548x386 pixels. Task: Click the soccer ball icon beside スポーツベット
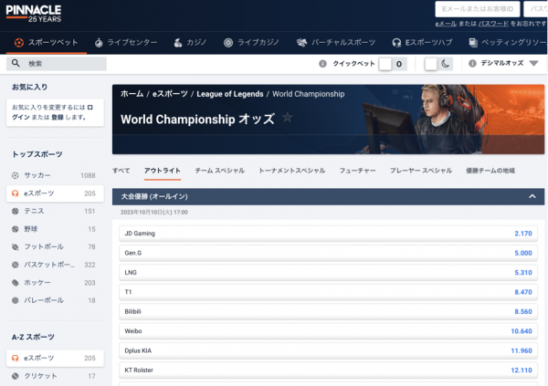coord(19,43)
